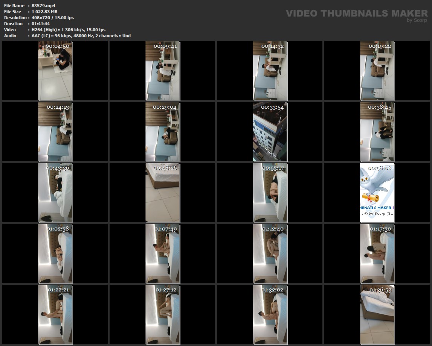Pick the thumbnail marked 00:24:13
The width and height of the screenshot is (432, 346).
[x=55, y=132]
